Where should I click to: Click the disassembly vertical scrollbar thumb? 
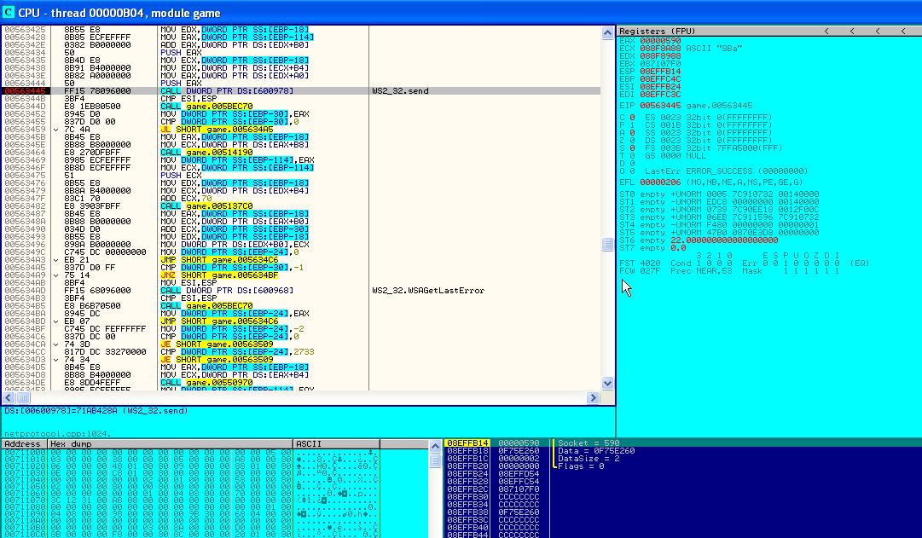tap(607, 244)
